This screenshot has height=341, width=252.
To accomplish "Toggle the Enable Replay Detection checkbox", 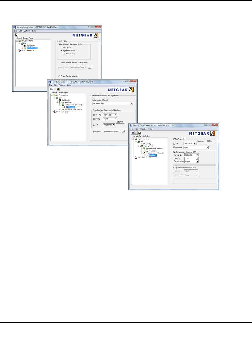I will tap(59, 76).
